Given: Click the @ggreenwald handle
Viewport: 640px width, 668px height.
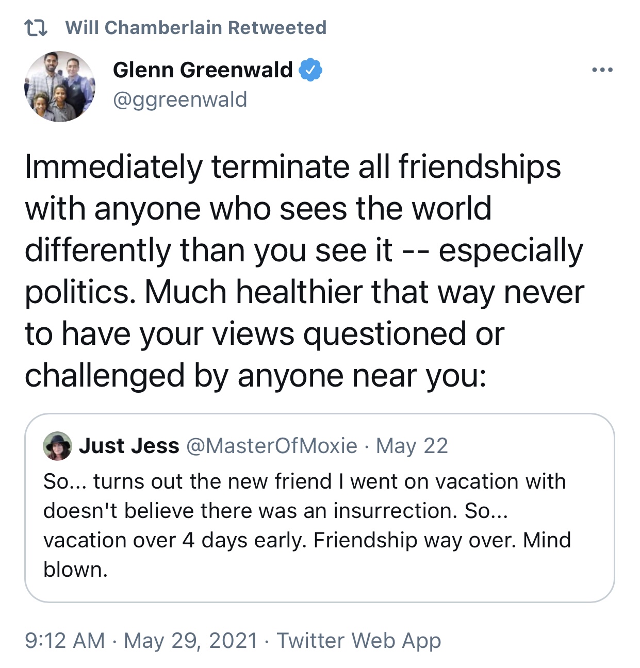Looking at the screenshot, I should tap(179, 99).
